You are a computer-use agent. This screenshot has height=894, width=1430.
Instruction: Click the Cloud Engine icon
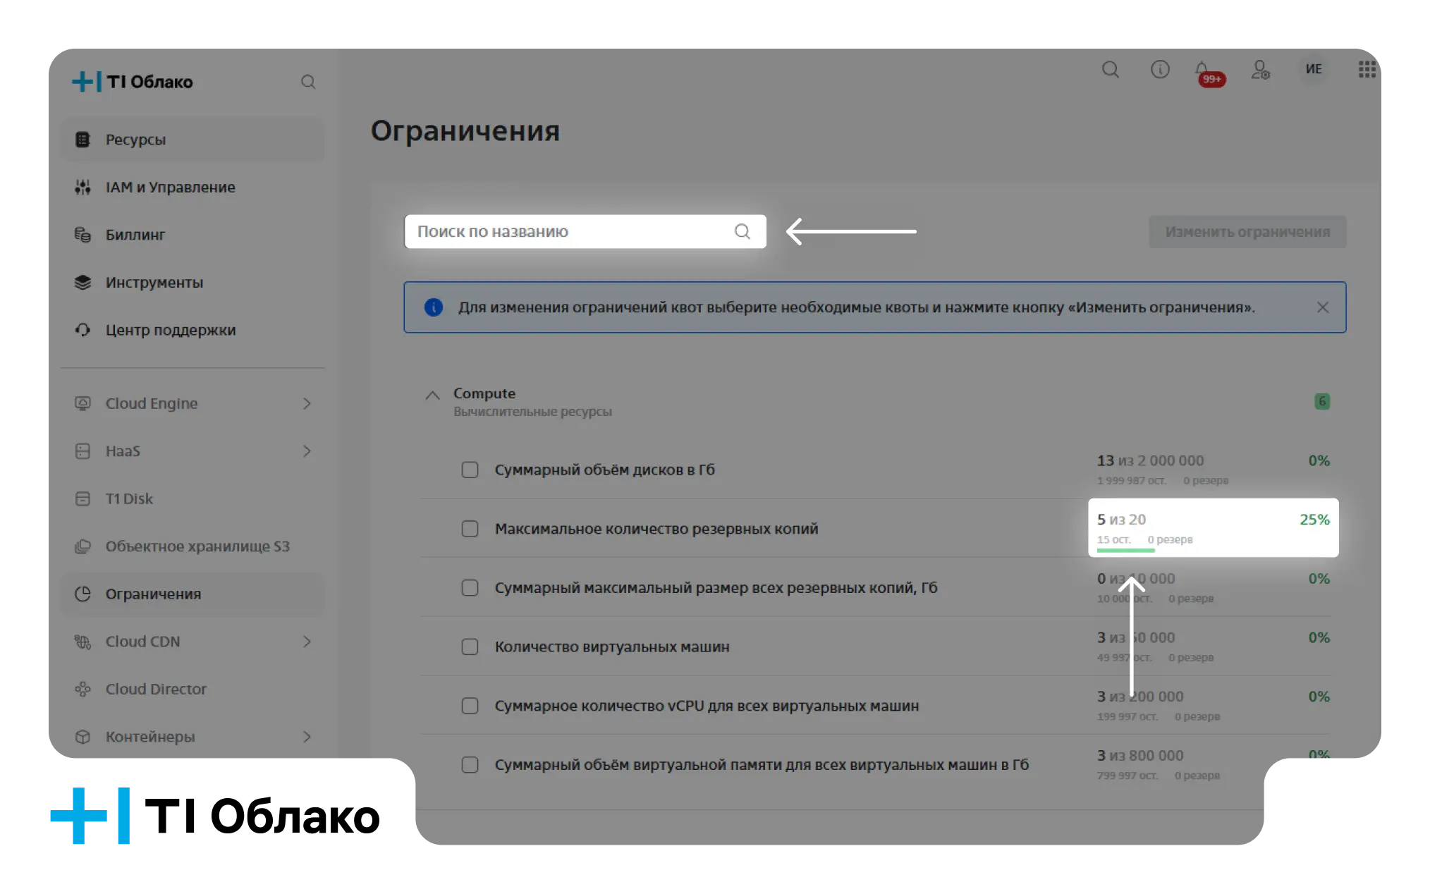pyautogui.click(x=82, y=403)
